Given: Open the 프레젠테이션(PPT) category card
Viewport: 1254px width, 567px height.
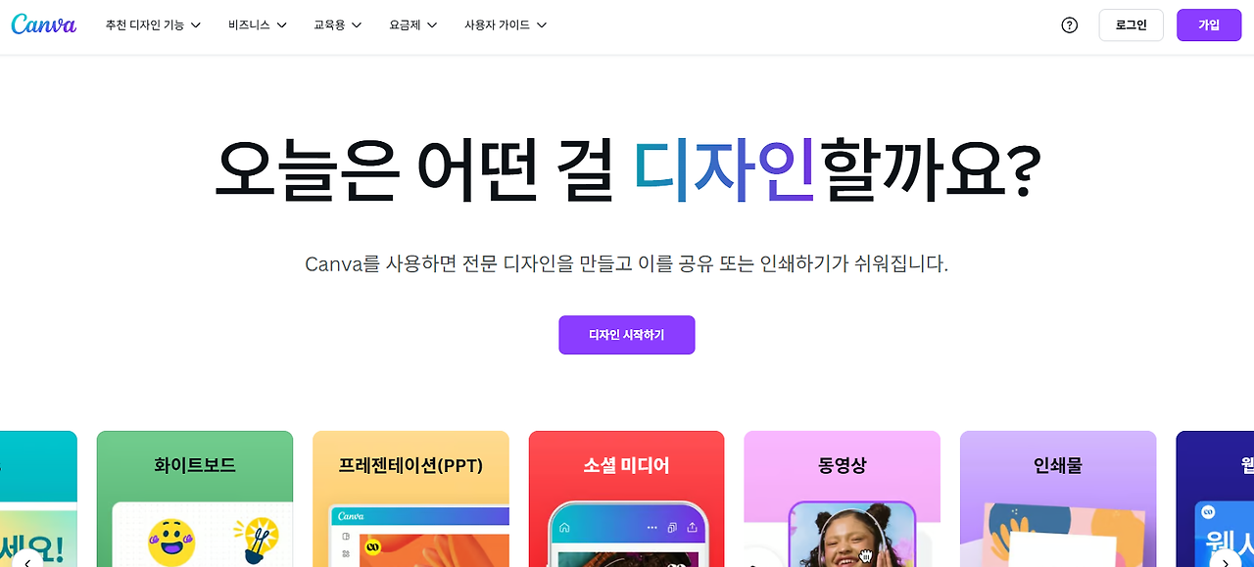Looking at the screenshot, I should (410, 499).
